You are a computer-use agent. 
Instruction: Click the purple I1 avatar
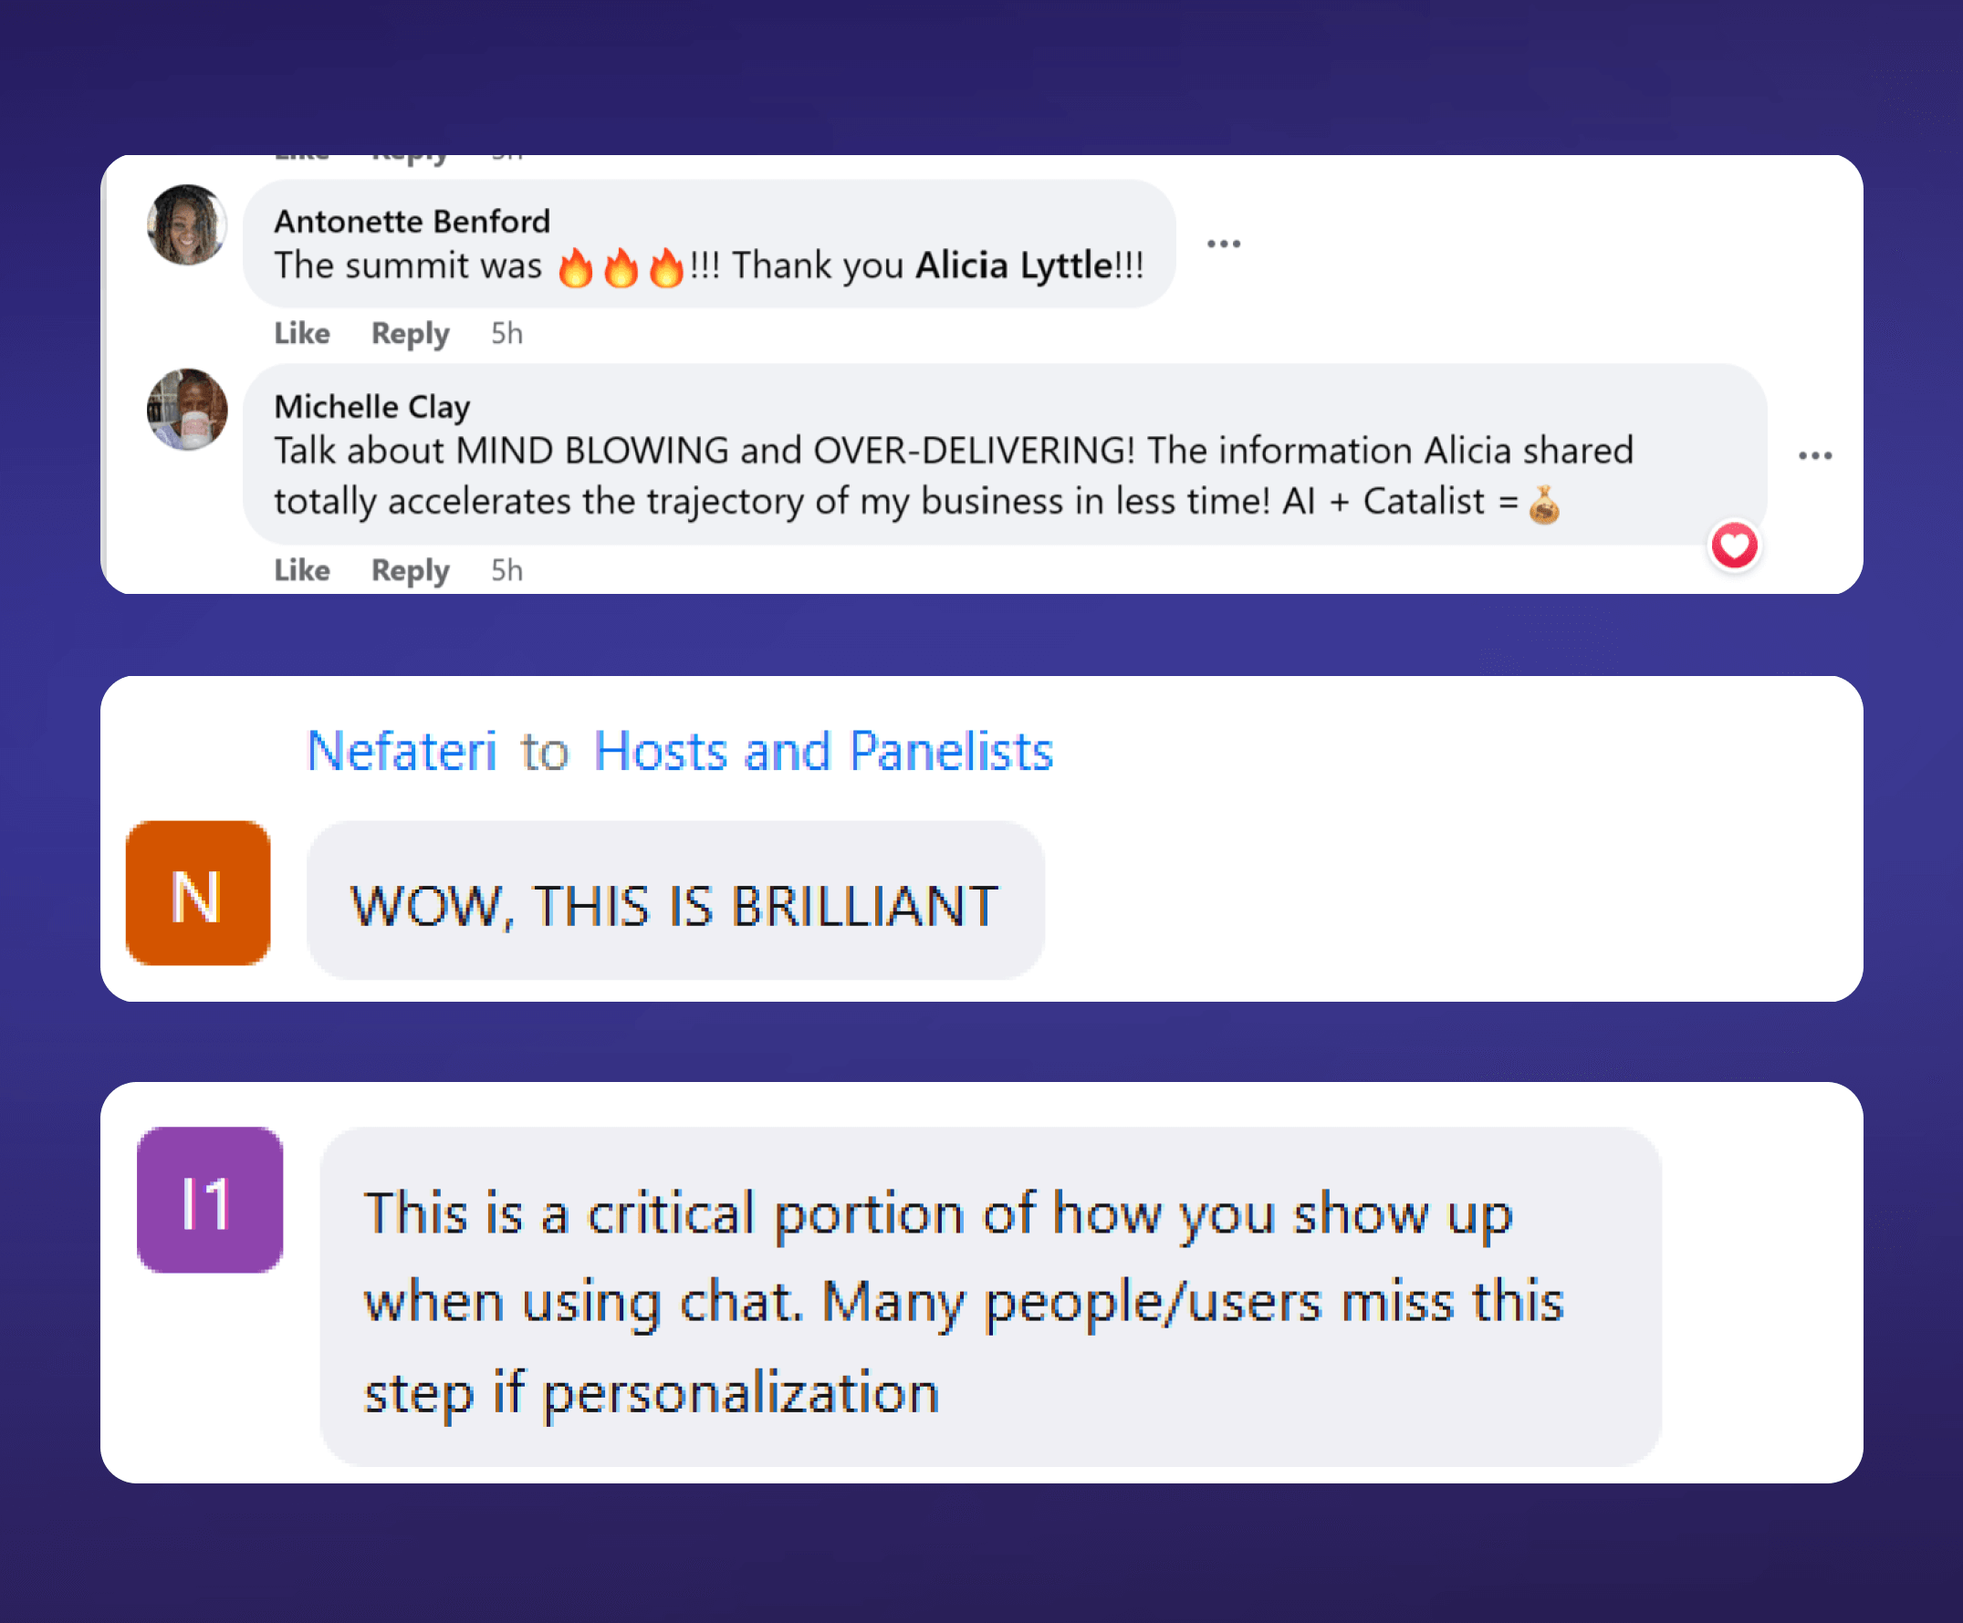point(209,1200)
